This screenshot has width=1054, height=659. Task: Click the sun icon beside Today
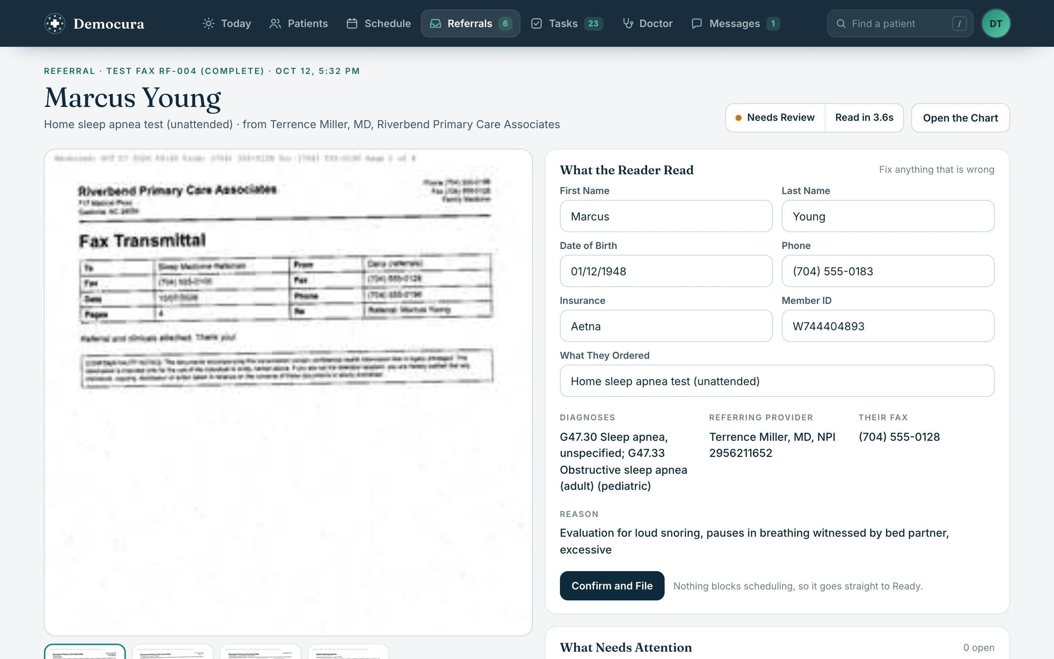point(209,23)
